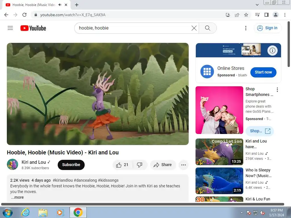The height and width of the screenshot is (218, 291).
Task: Subscribe to Kiri and Lou
Action: click(x=71, y=165)
